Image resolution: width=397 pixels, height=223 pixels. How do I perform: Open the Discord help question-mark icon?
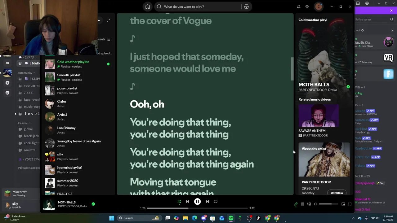[367, 3]
